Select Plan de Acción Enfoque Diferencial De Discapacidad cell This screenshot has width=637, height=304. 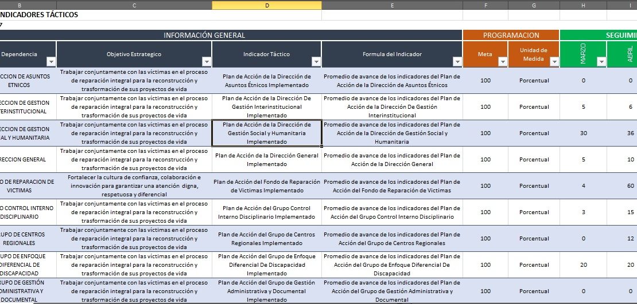266,265
